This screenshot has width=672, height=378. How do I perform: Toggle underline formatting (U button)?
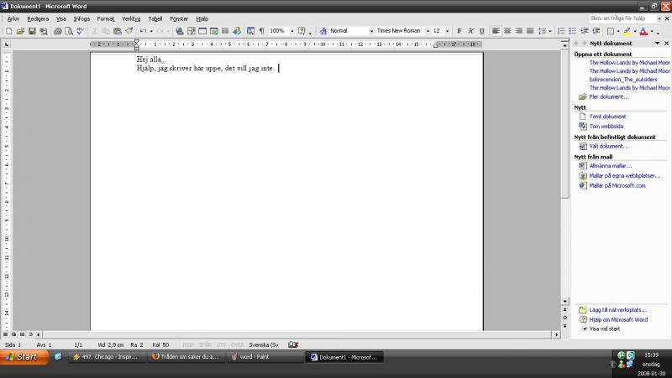[x=480, y=31]
